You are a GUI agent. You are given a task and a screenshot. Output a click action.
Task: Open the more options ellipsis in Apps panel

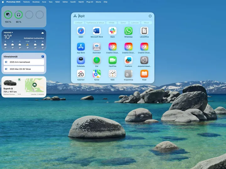pyautogui.click(x=150, y=16)
